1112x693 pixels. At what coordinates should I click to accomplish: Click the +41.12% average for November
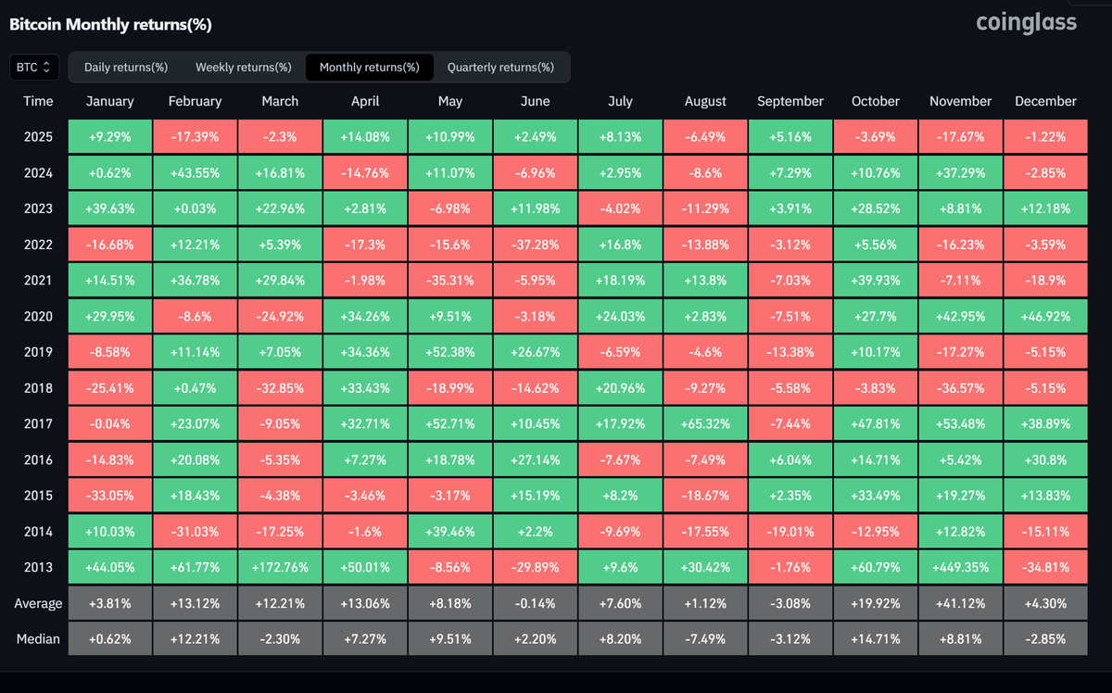click(x=961, y=604)
